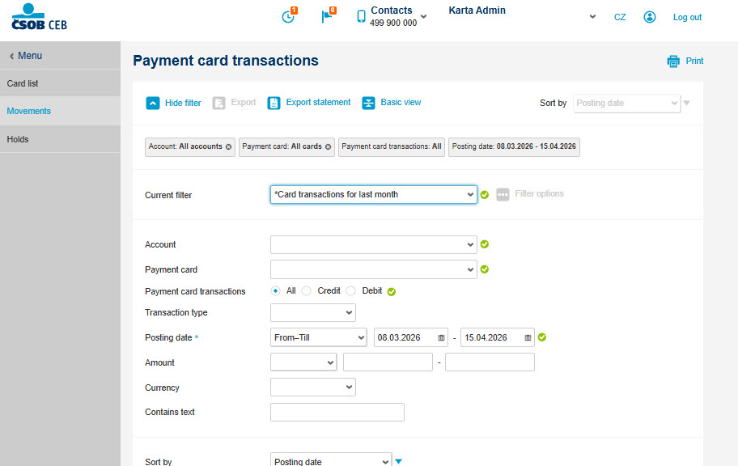Open the Currency dropdown
Screen dimensions: 738x466
(x=313, y=388)
